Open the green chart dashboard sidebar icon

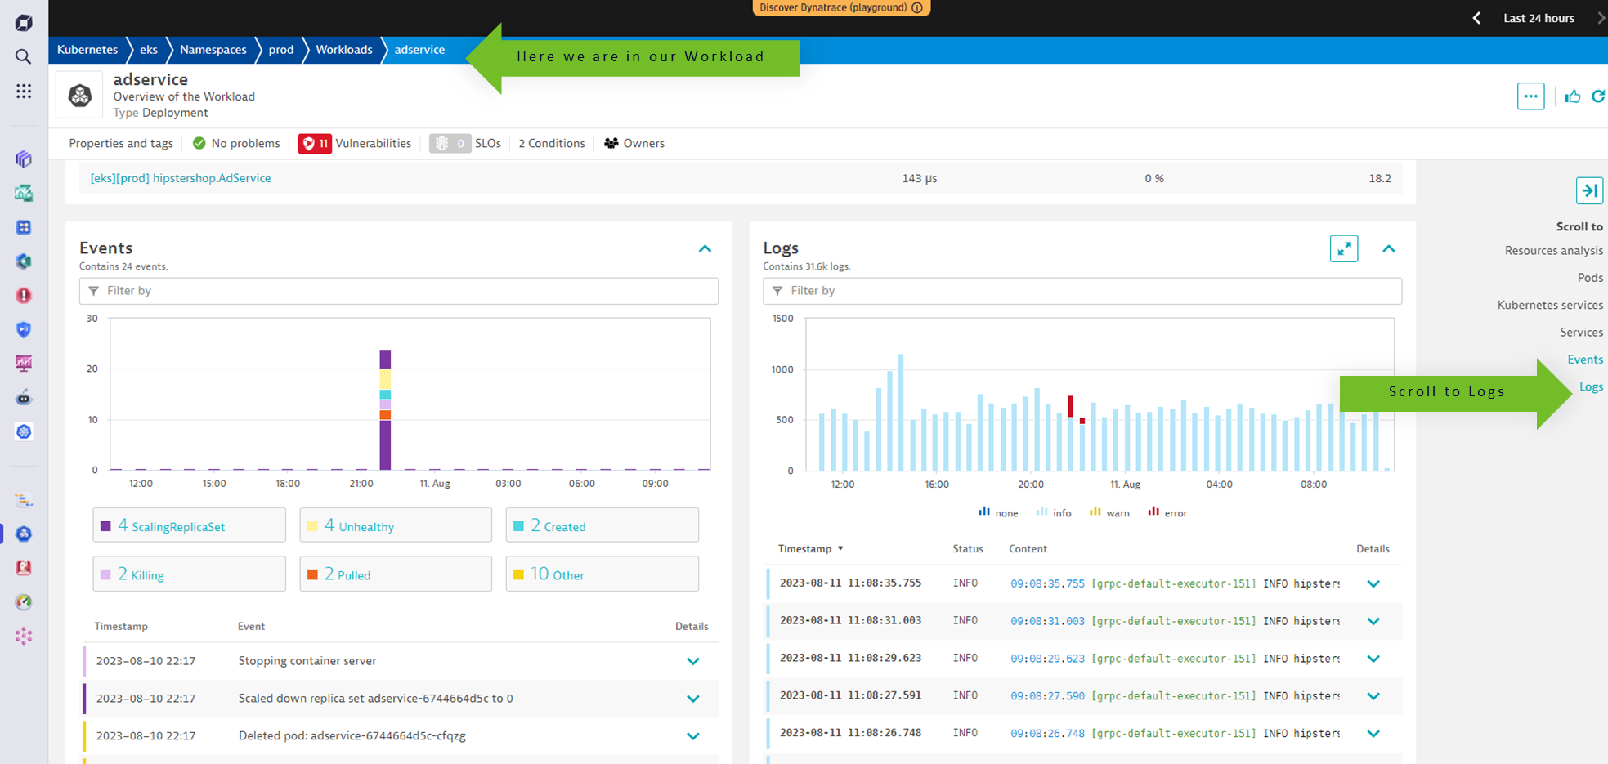pyautogui.click(x=24, y=193)
